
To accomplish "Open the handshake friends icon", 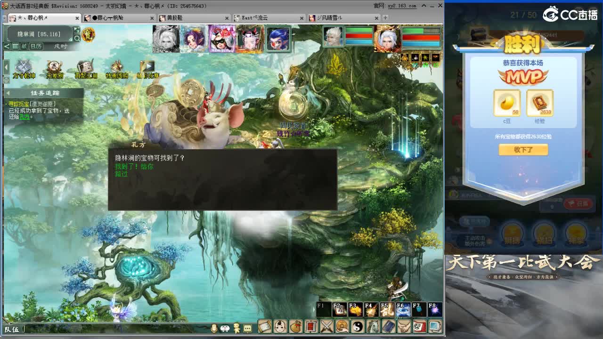I will (404, 326).
